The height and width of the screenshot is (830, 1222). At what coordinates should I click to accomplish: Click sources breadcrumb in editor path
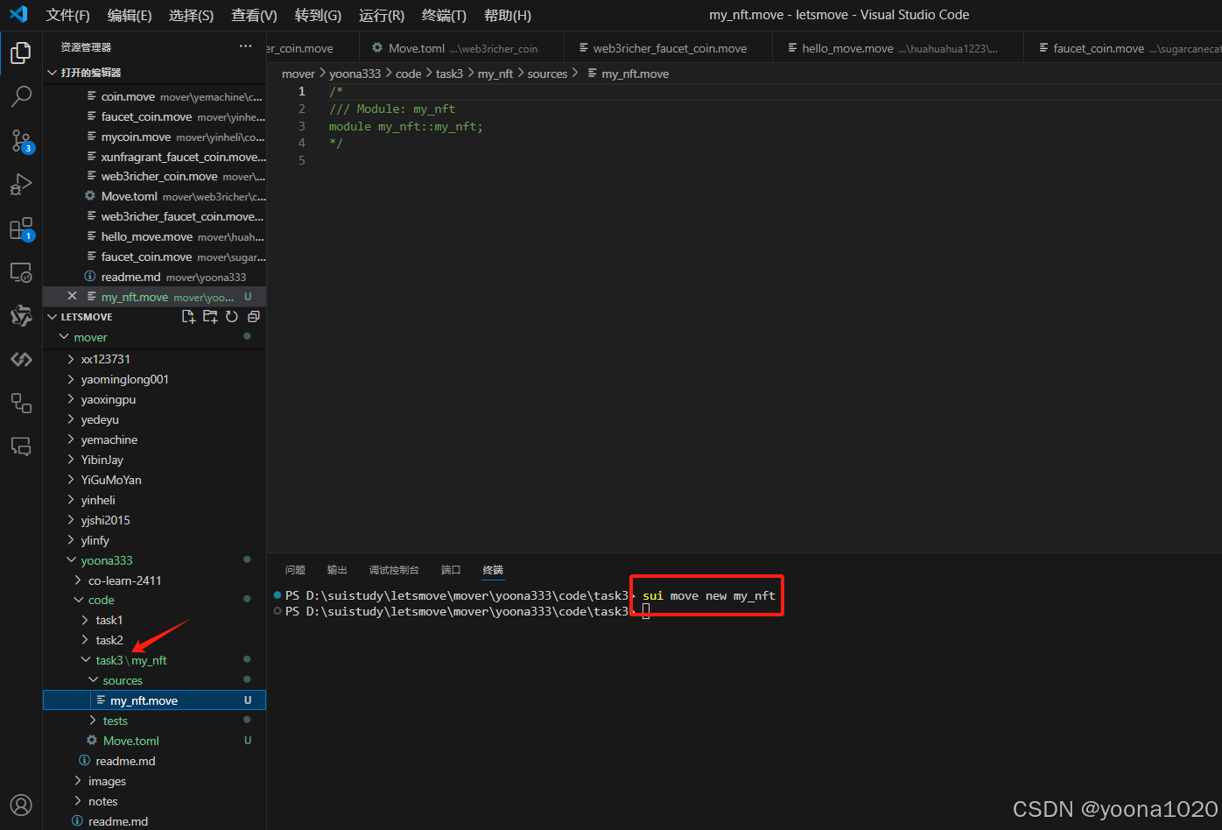click(547, 74)
